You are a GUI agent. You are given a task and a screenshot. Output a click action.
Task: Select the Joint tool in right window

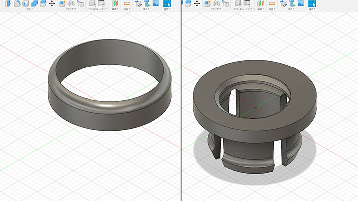216,3
